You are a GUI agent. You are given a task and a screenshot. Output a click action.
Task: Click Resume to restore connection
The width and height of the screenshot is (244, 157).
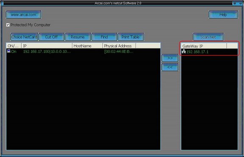78,37
